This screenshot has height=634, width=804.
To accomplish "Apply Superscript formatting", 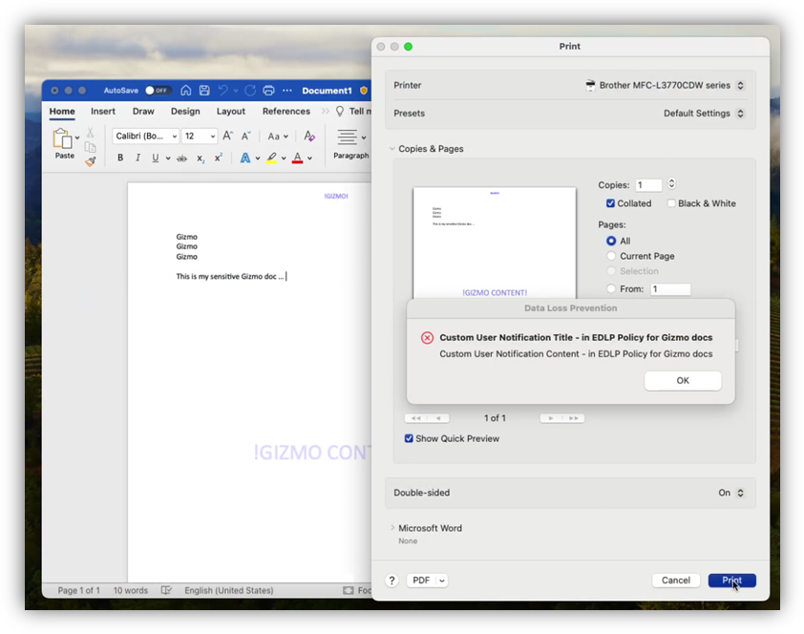I will [x=219, y=158].
